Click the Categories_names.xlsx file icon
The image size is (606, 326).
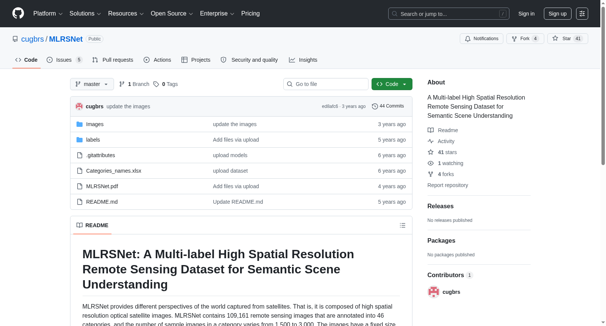click(80, 171)
